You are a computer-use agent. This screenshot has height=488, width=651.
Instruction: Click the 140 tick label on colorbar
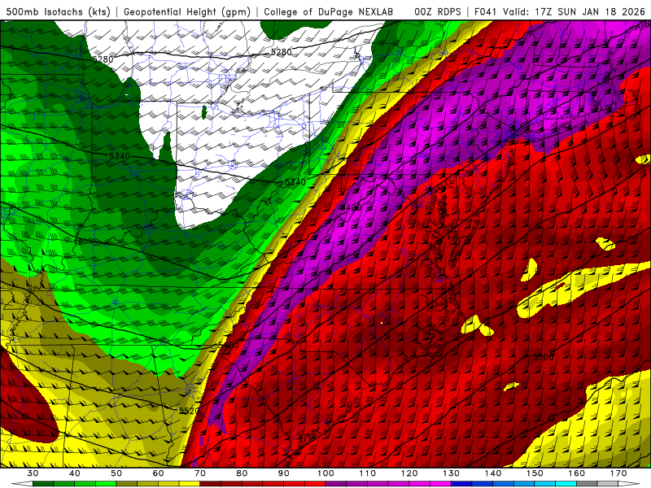coord(493,473)
